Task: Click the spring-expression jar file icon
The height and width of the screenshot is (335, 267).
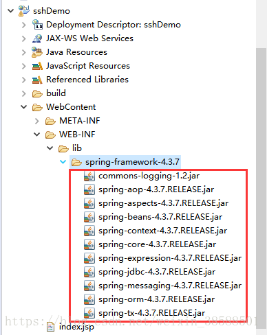Action: (x=89, y=258)
